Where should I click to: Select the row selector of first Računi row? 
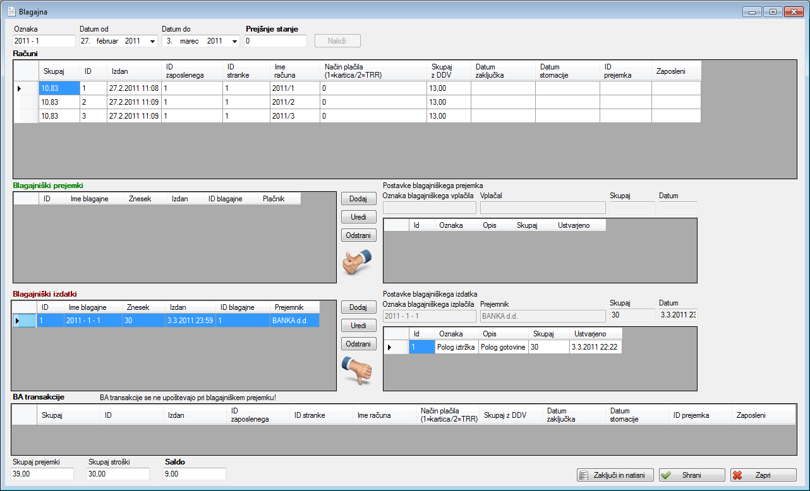tap(26, 88)
